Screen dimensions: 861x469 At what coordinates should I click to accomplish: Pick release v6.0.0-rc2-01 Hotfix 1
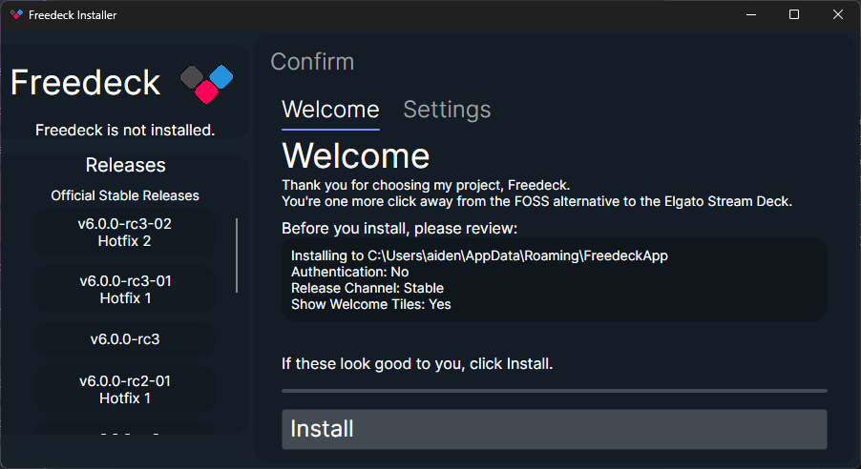(125, 390)
